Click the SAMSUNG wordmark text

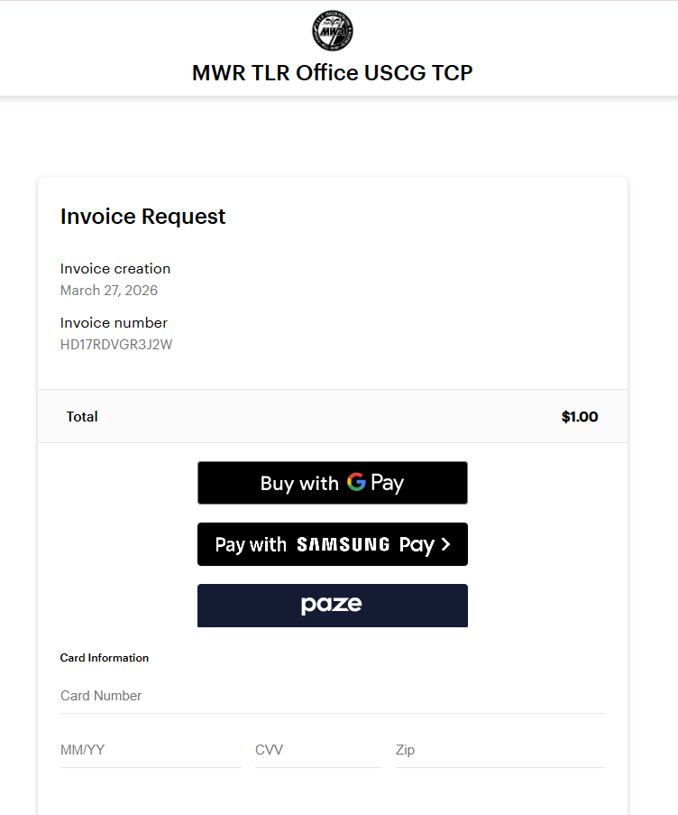344,544
